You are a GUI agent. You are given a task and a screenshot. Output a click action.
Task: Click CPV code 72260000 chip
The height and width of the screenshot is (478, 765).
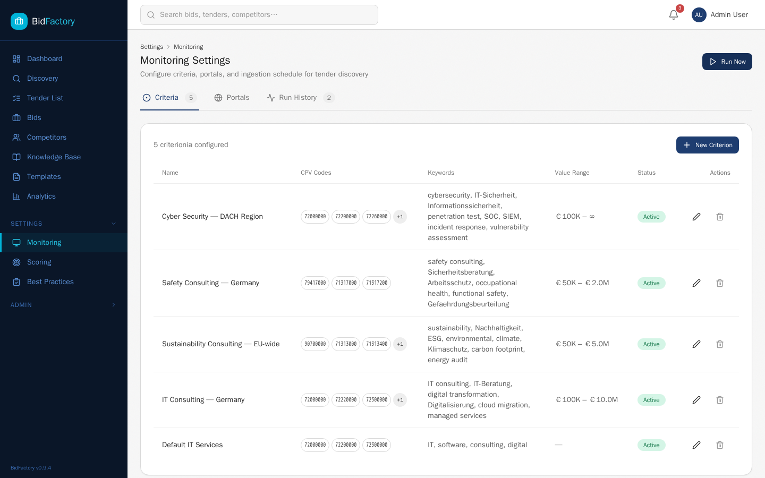pos(377,217)
